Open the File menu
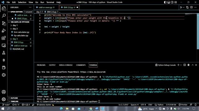199x111 pixels. tap(8, 2)
